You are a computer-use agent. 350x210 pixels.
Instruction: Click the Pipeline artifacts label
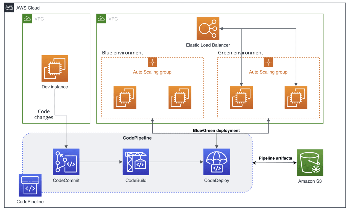point(275,158)
